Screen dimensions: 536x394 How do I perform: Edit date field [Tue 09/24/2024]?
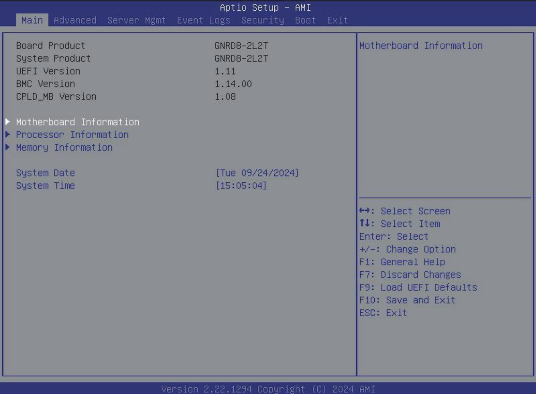tap(257, 173)
